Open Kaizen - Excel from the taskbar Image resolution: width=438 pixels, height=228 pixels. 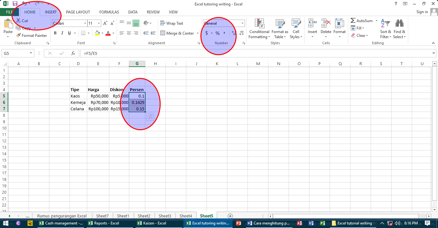point(152,223)
